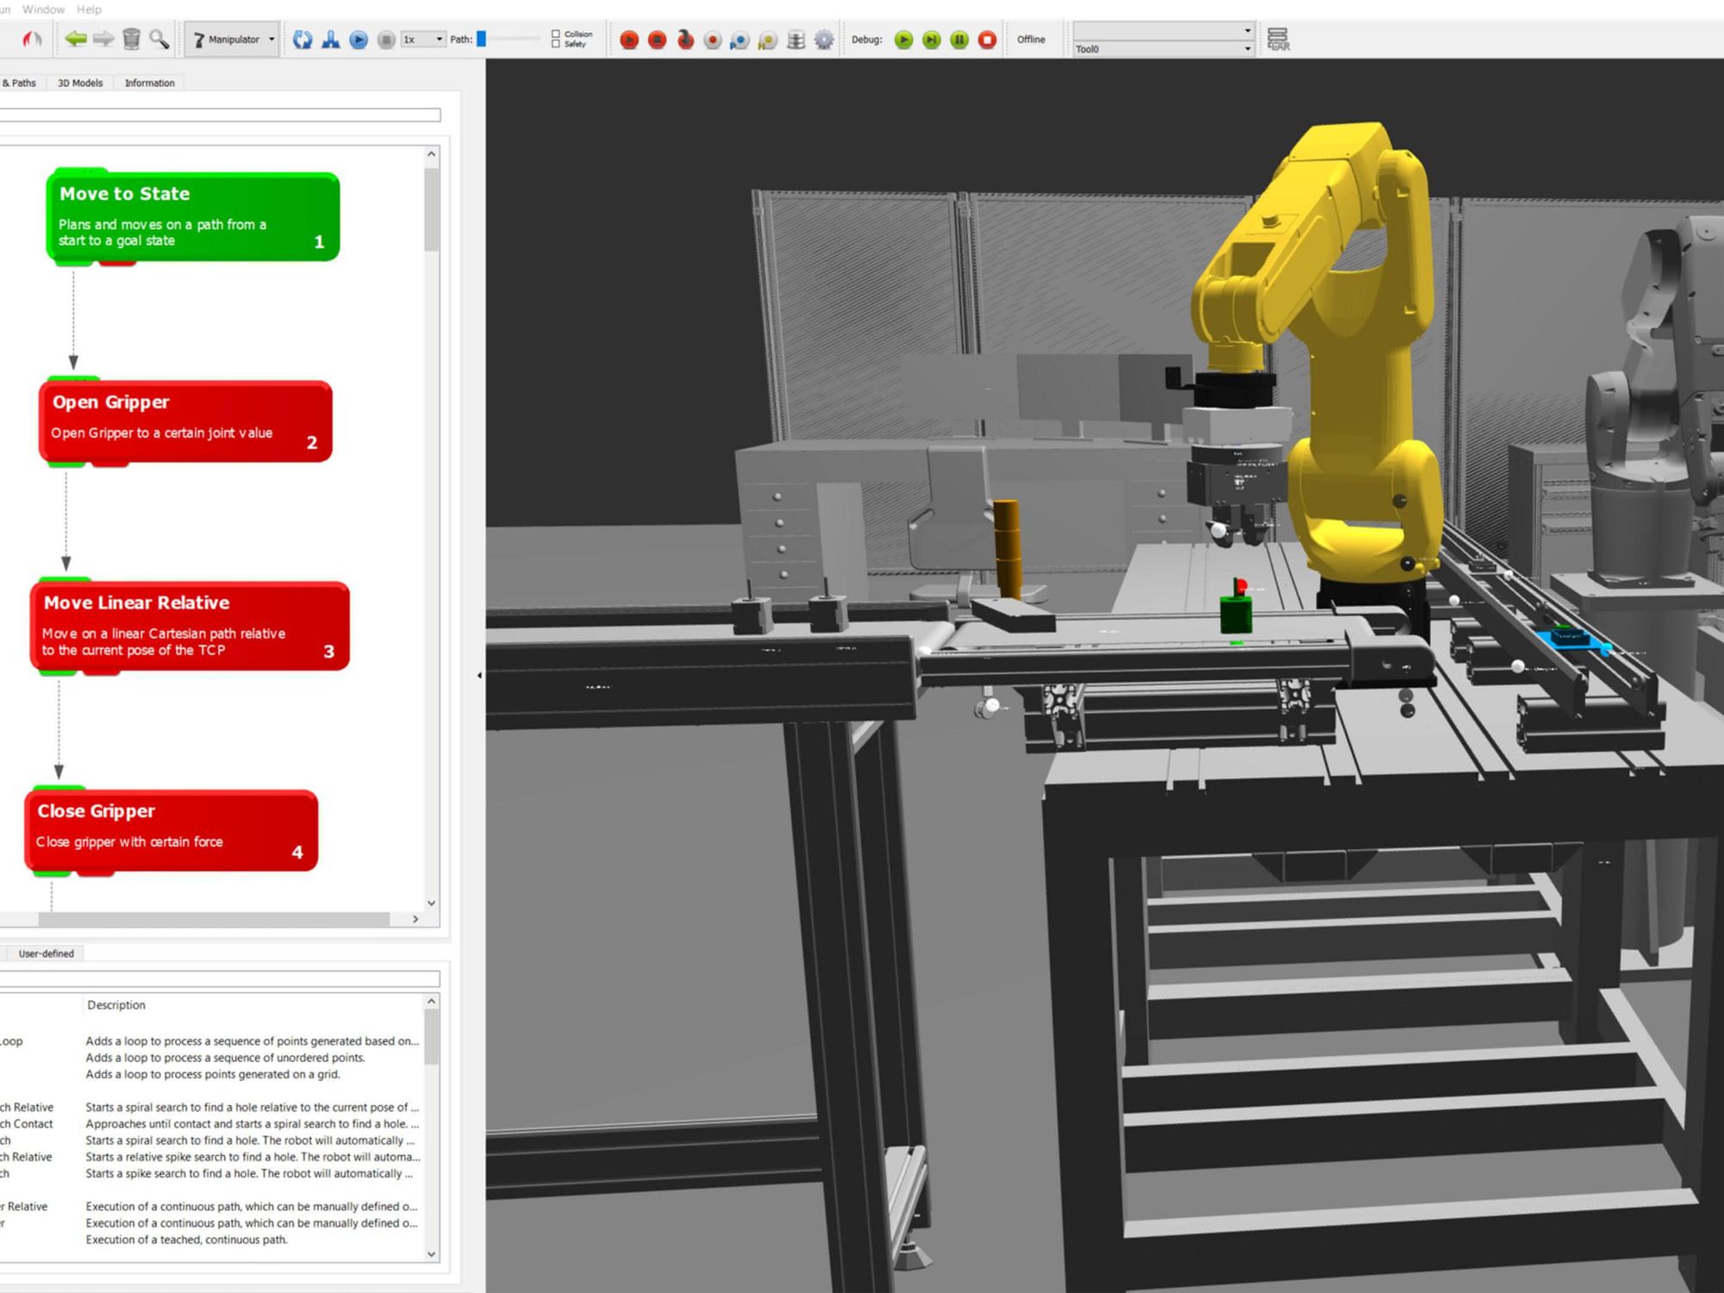Open the 1x speed dropdown
This screenshot has height=1293, width=1724.
point(423,40)
